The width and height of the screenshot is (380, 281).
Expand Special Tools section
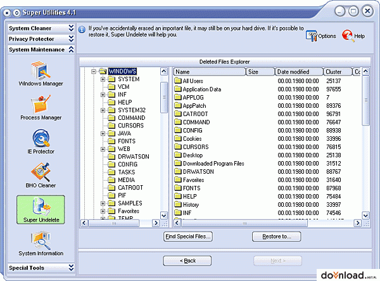41,268
